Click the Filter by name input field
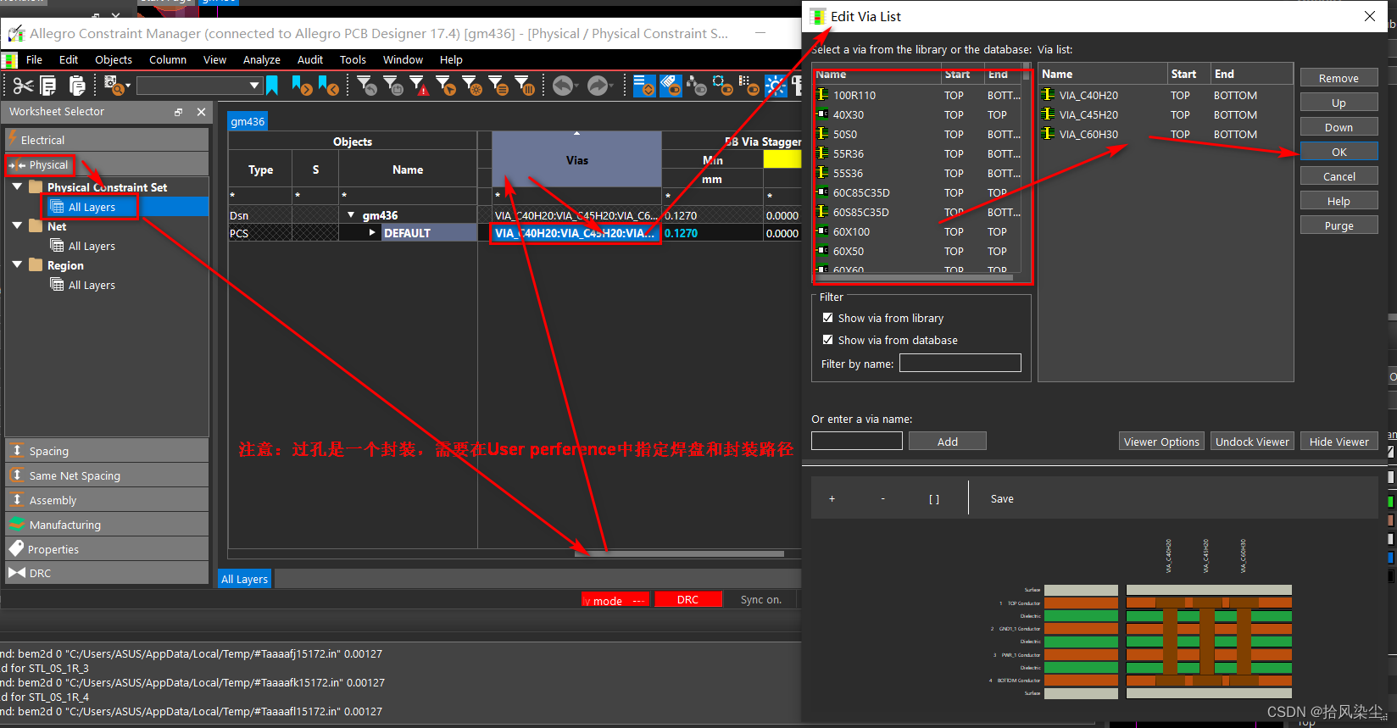1397x728 pixels. tap(960, 363)
